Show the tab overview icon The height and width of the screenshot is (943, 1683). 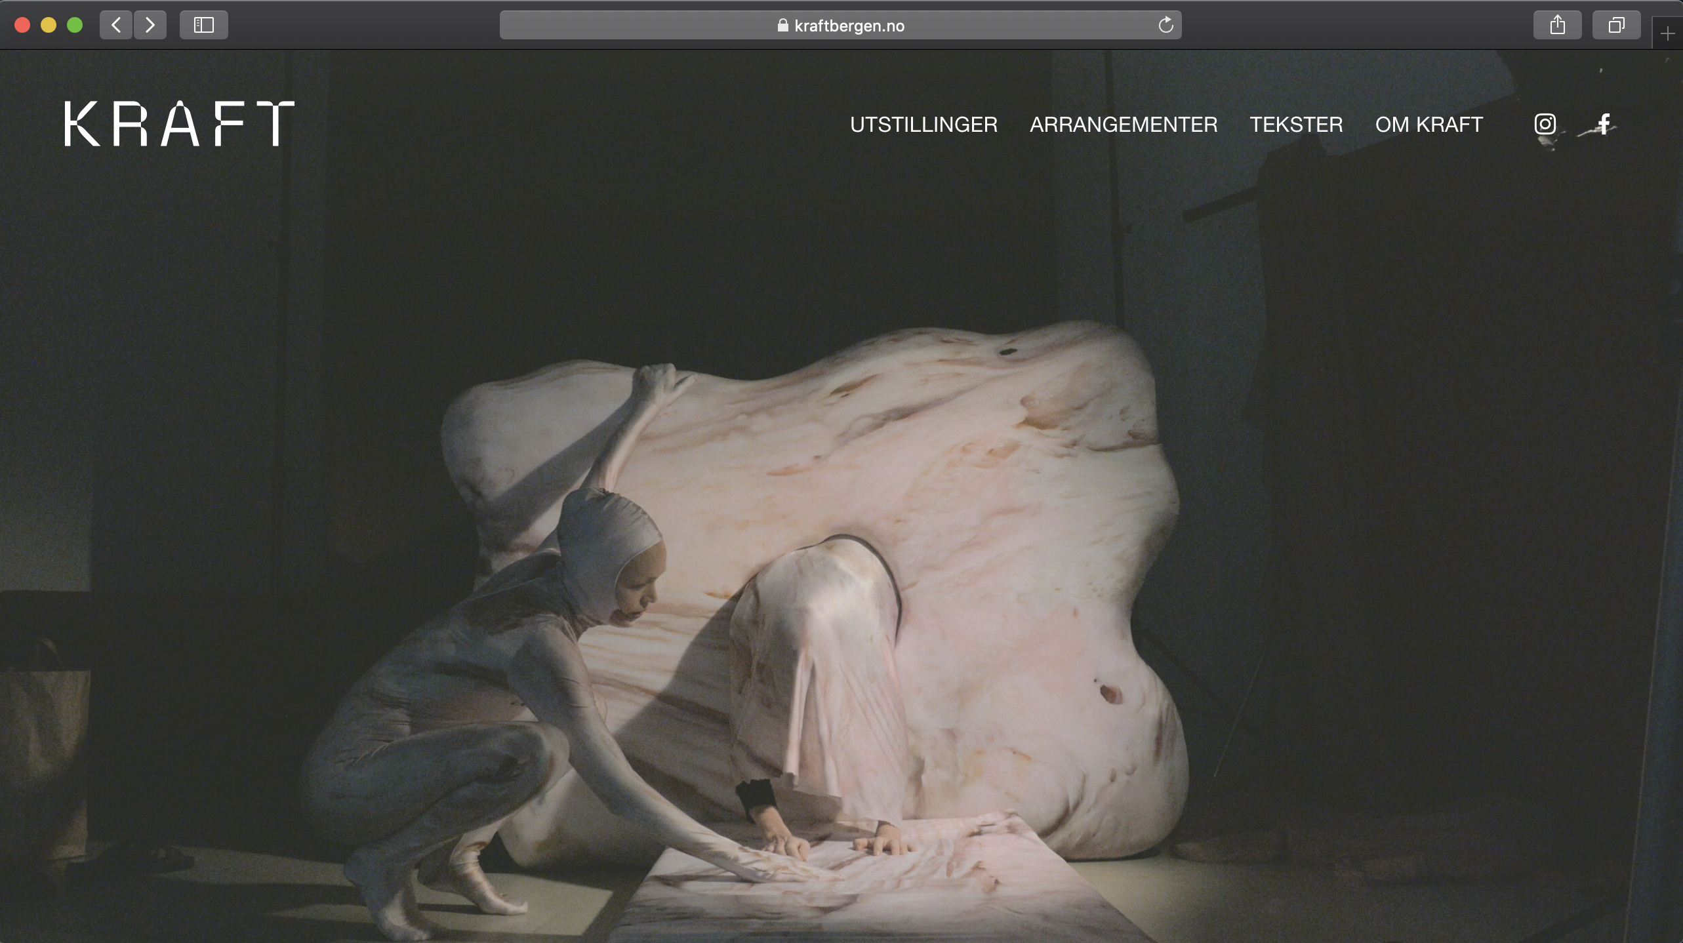1616,25
